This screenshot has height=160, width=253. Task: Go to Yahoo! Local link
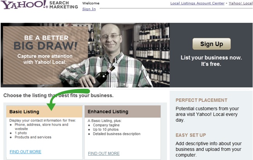(240, 3)
